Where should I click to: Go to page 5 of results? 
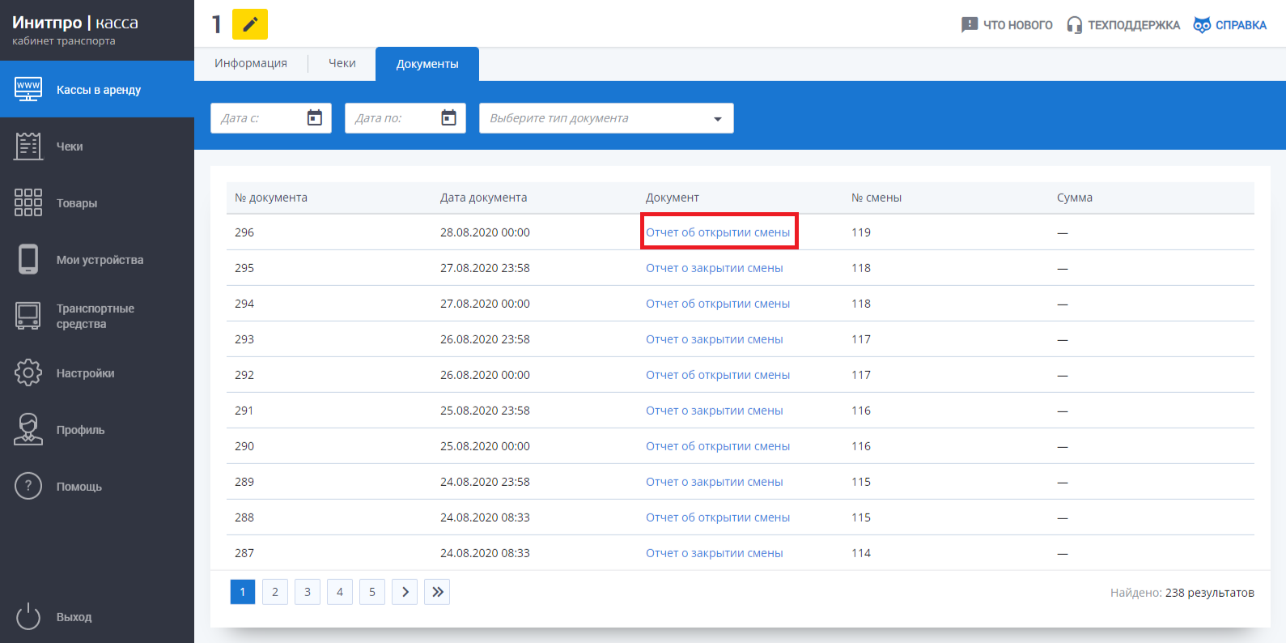[x=372, y=592]
